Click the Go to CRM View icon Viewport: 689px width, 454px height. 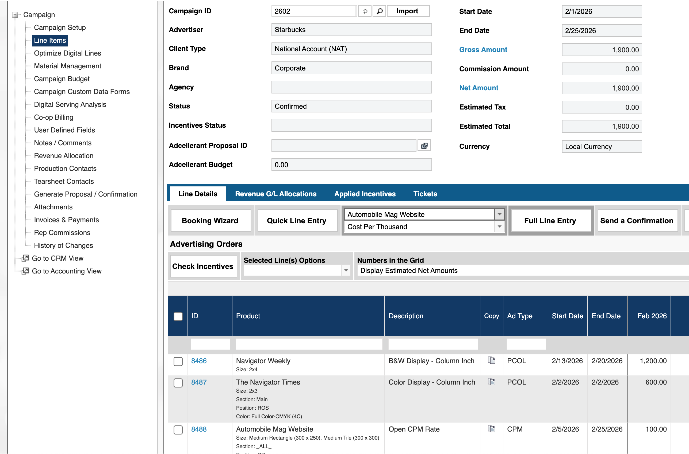click(25, 258)
